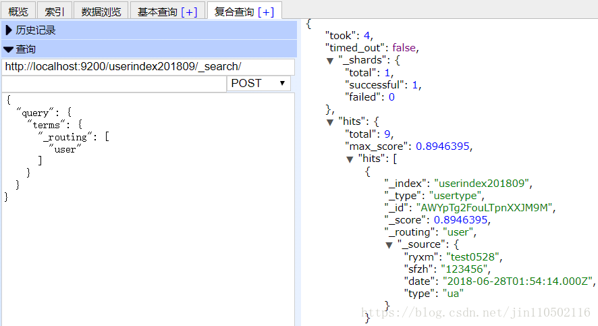Select the 复合查询 tab
Image resolution: width=598 pixels, height=326 pixels.
(x=234, y=12)
